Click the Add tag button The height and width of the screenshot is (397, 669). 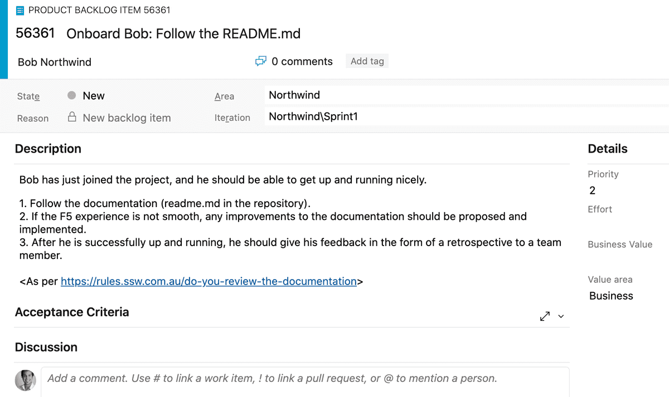[367, 61]
